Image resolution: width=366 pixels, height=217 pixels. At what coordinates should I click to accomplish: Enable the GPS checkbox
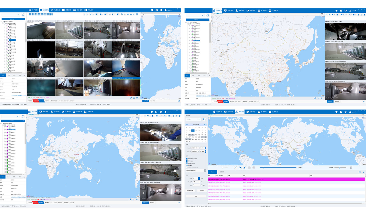point(202,185)
